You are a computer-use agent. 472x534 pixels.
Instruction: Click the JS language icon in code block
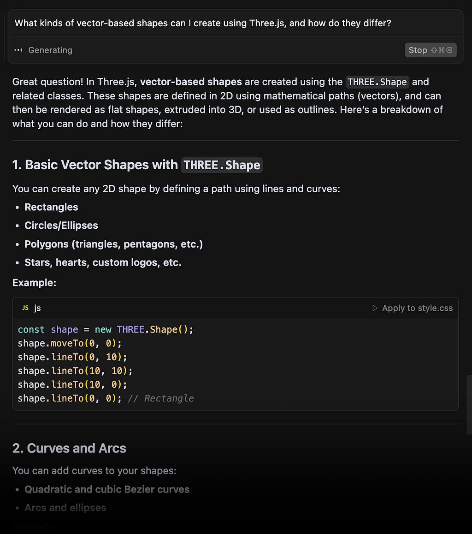click(x=25, y=308)
